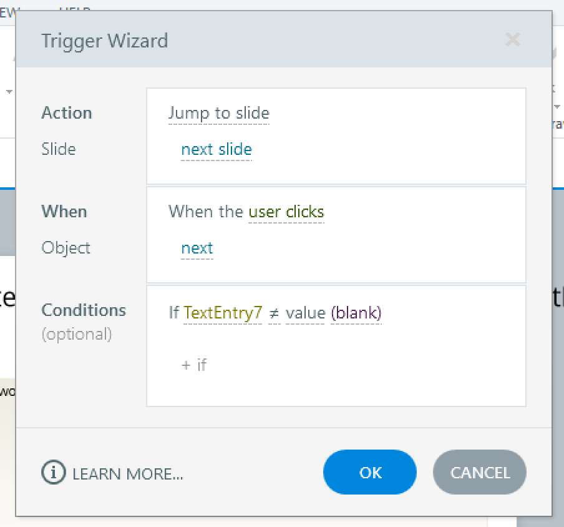This screenshot has width=564, height=527.
Task: Select the 'next' object dropdown
Action: click(x=197, y=249)
